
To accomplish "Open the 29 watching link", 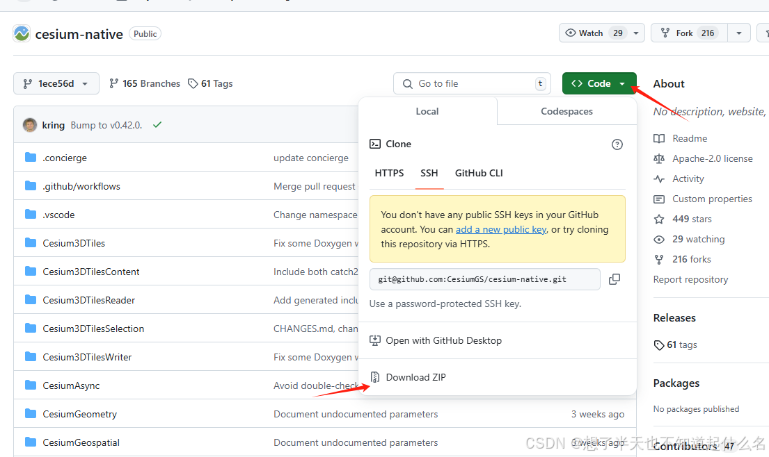I will 699,239.
